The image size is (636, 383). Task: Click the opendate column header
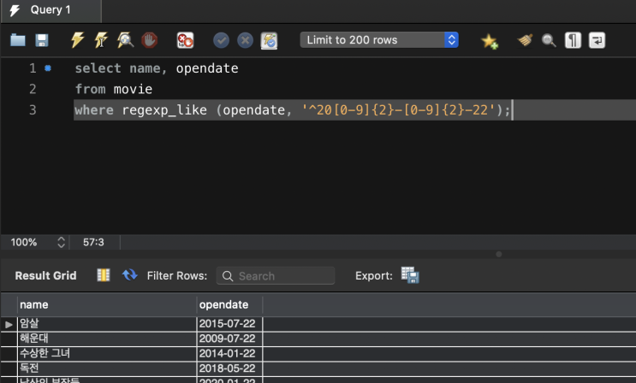pos(229,305)
